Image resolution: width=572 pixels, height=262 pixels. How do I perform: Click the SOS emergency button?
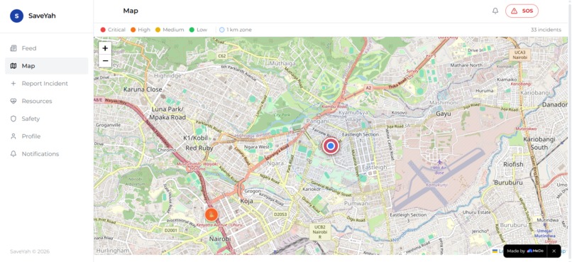[x=522, y=11]
